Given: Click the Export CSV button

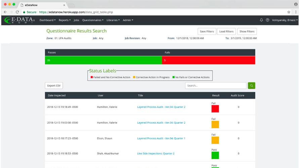Looking at the screenshot, I should (54, 86).
